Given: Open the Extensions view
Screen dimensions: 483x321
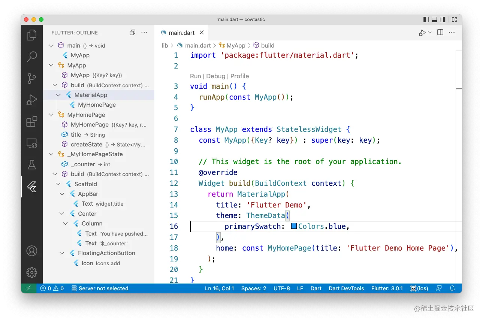Looking at the screenshot, I should [x=32, y=122].
